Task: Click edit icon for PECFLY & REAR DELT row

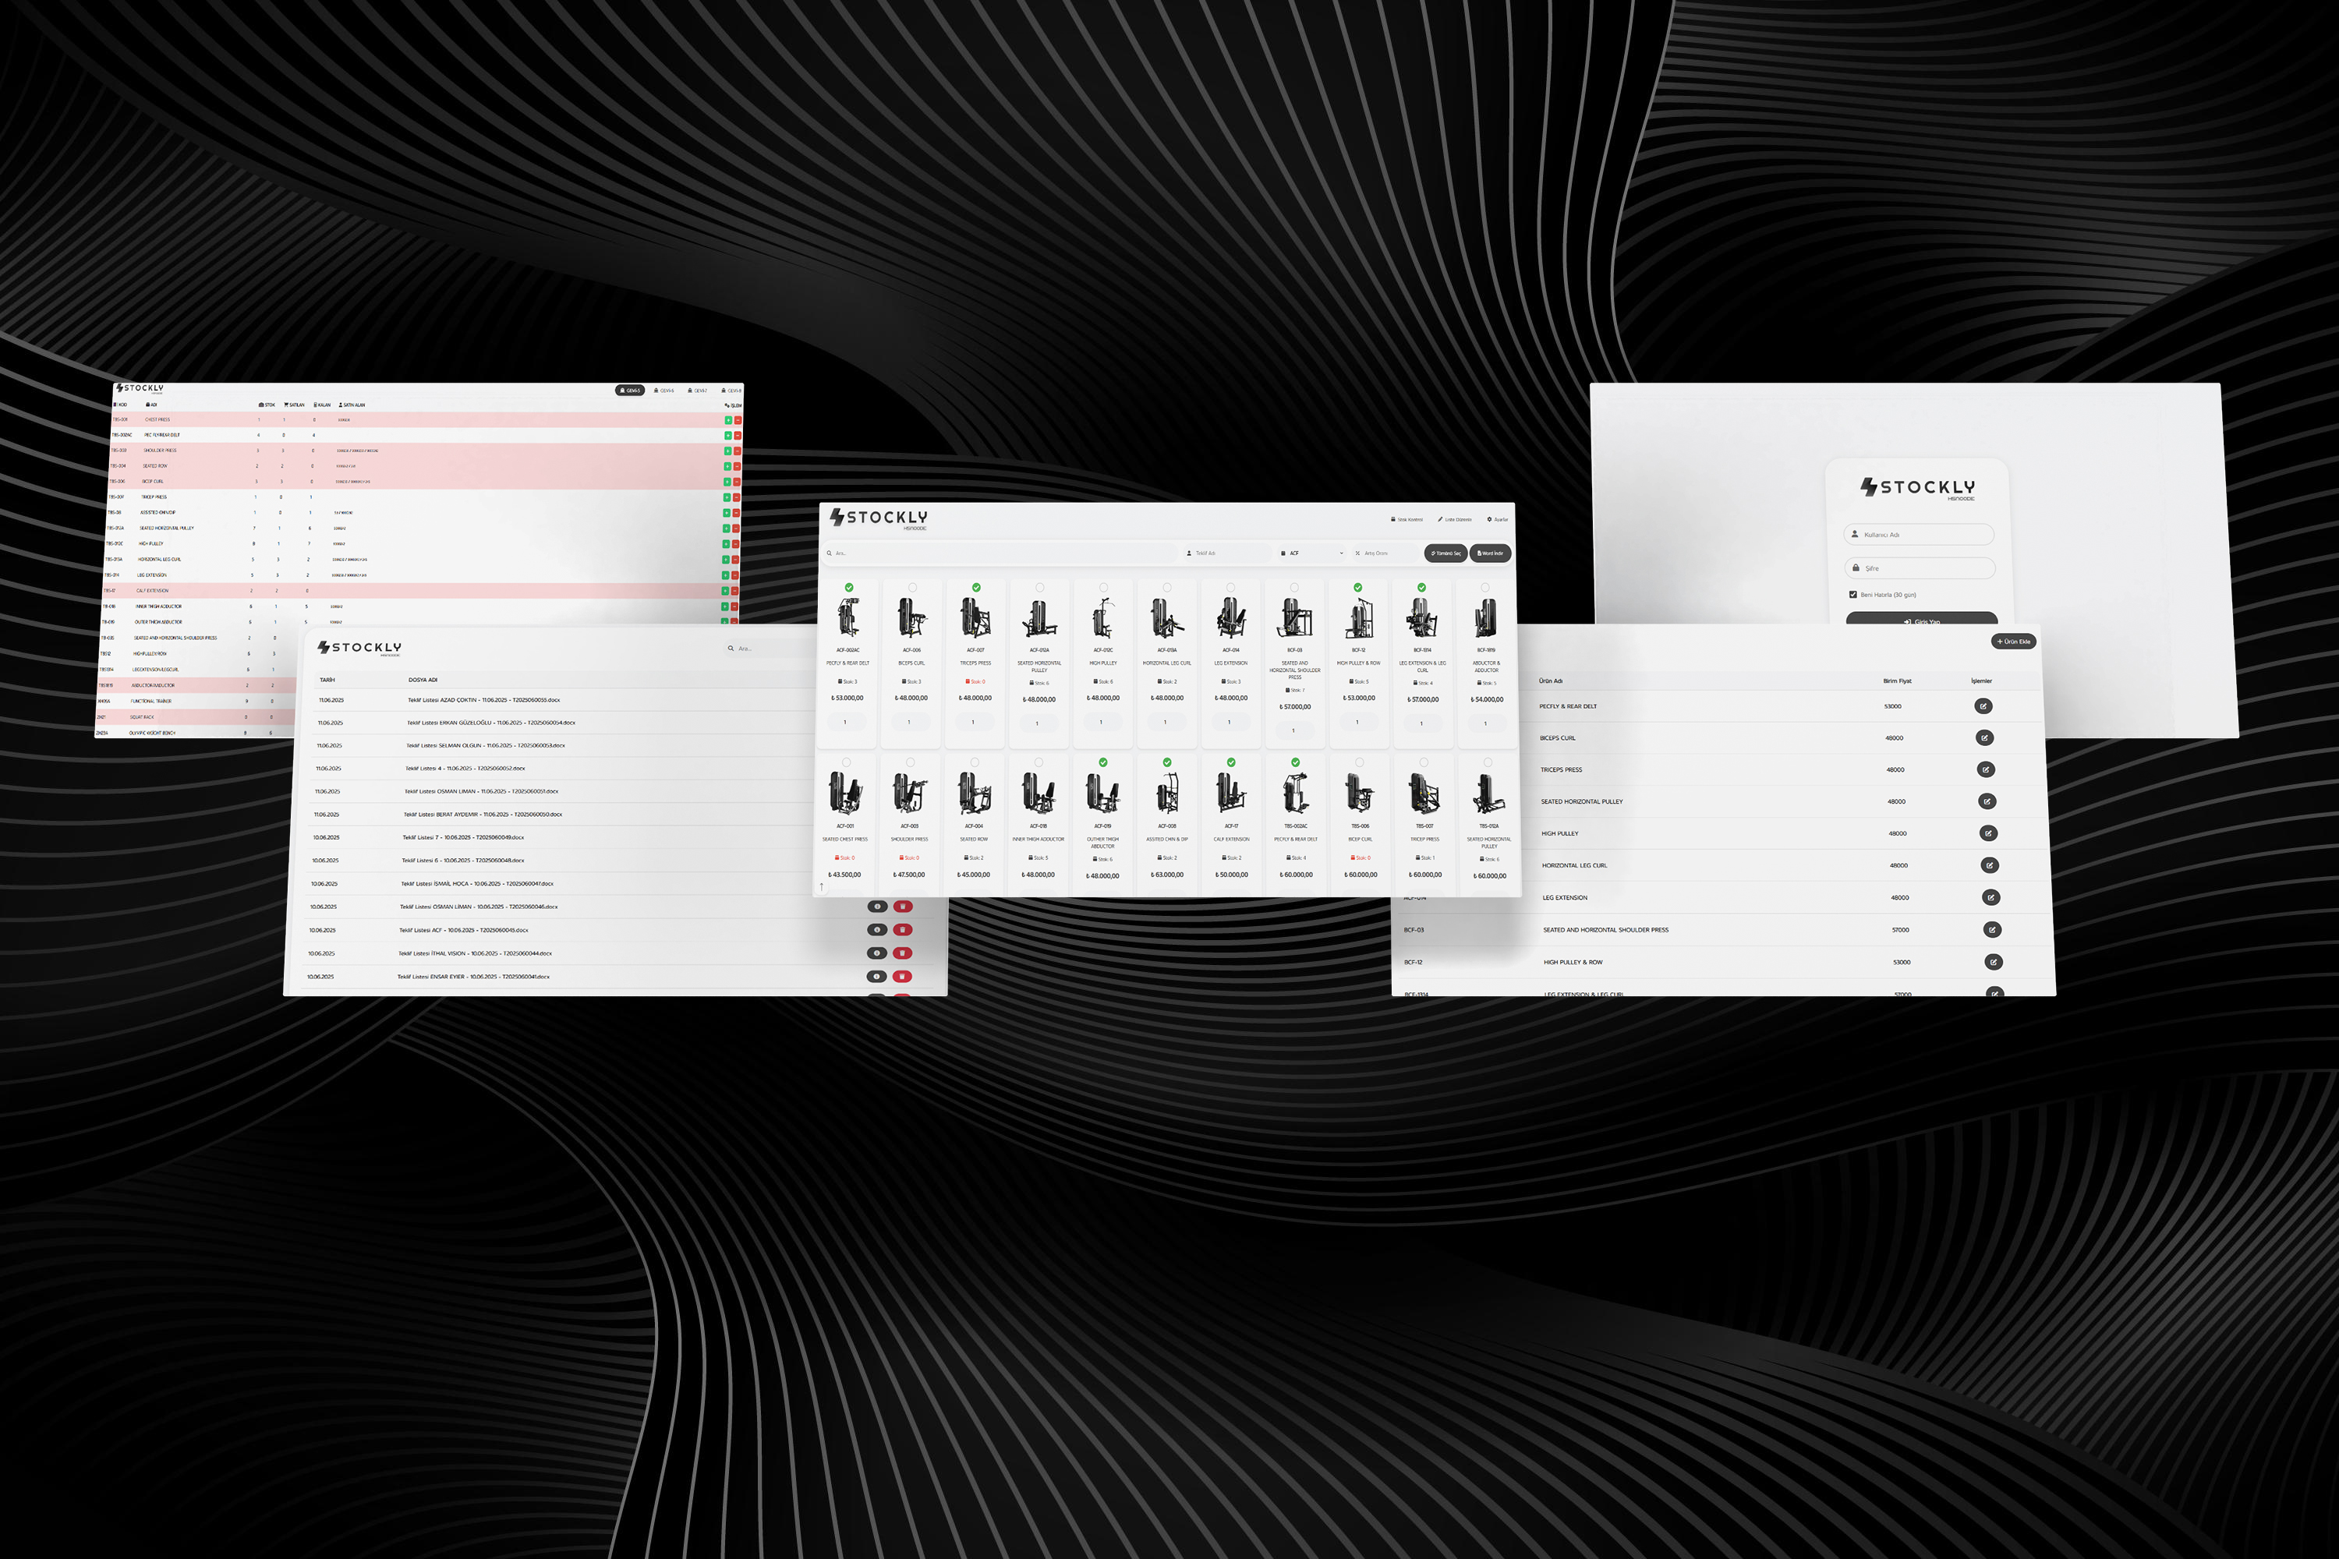Action: click(x=1983, y=706)
